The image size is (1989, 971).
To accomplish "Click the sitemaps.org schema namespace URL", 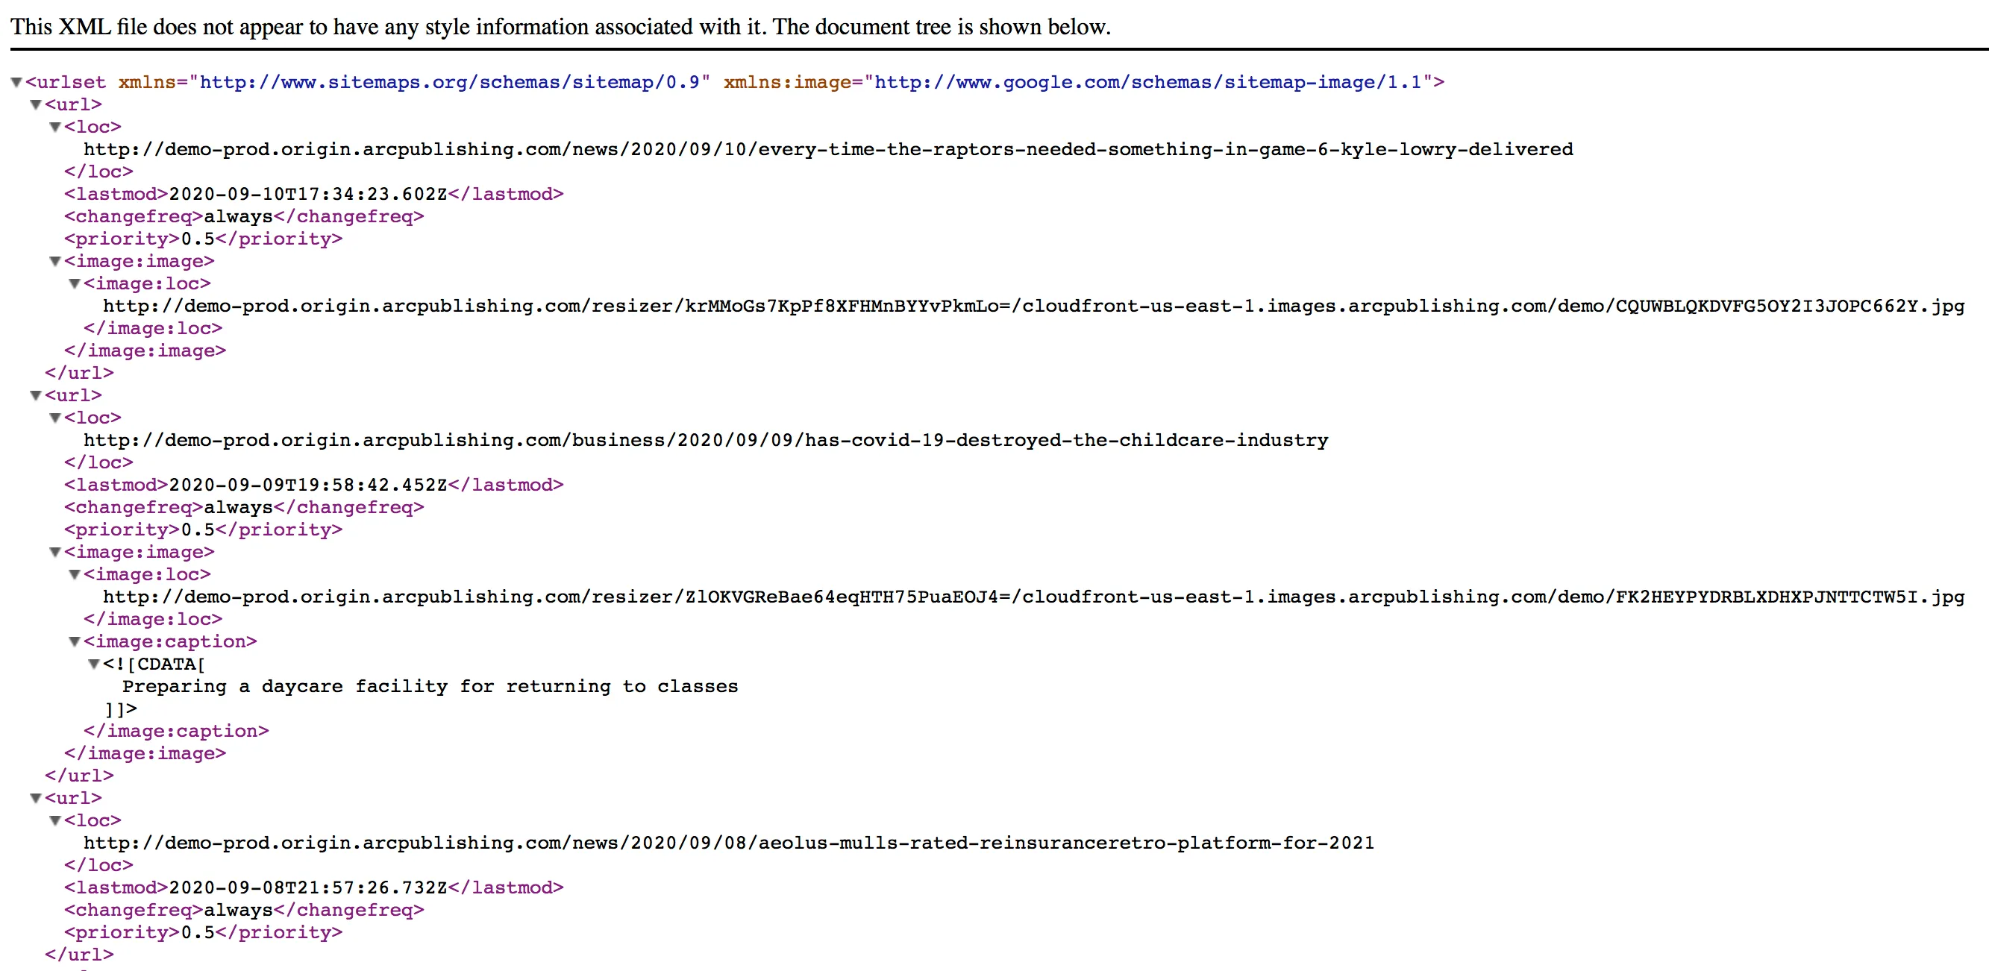I will 449,82.
